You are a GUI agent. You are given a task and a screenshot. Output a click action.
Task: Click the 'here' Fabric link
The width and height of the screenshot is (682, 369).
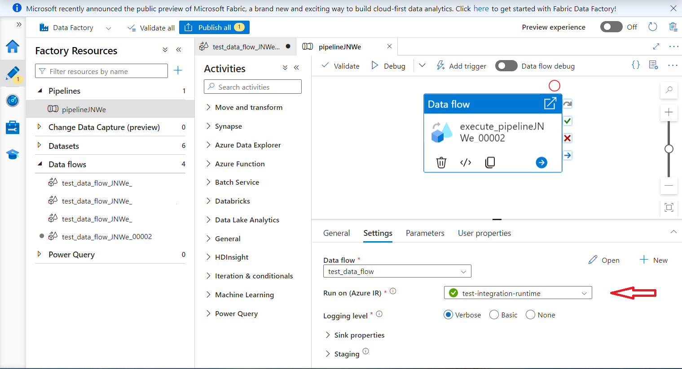481,9
